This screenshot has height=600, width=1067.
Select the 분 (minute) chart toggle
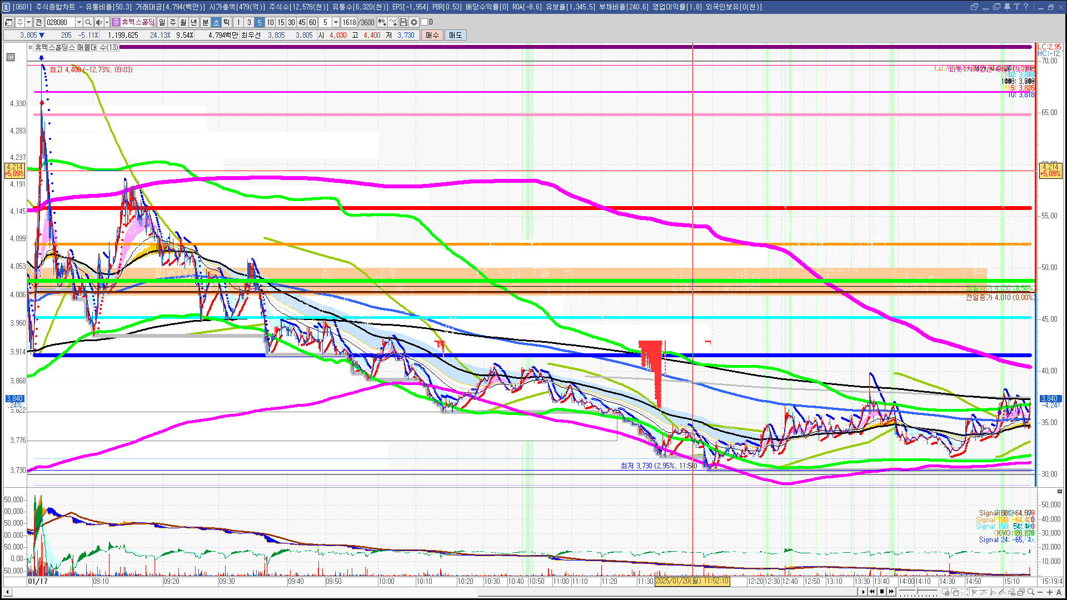coord(205,22)
